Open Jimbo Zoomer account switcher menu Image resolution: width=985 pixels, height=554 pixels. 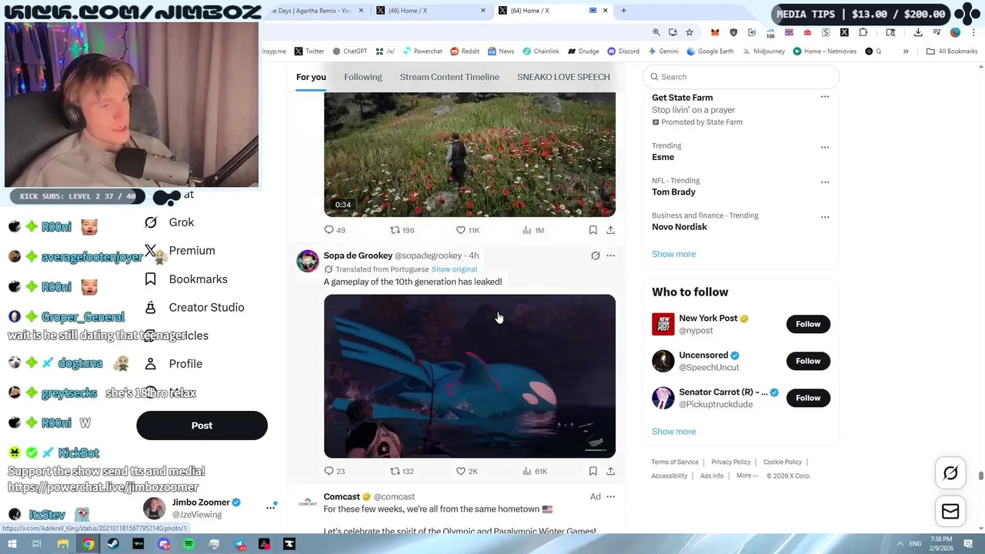(x=271, y=507)
